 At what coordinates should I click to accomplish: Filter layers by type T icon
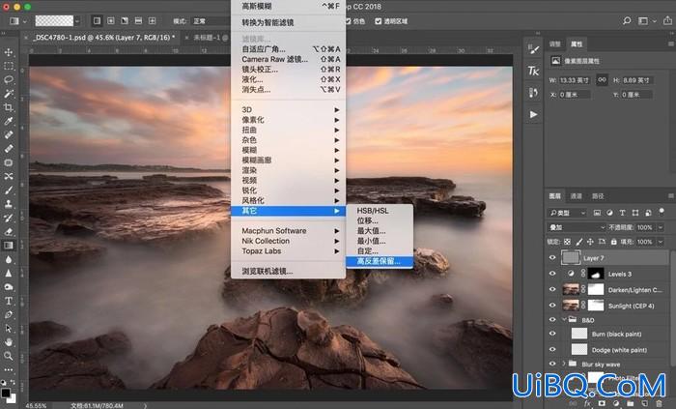click(622, 213)
